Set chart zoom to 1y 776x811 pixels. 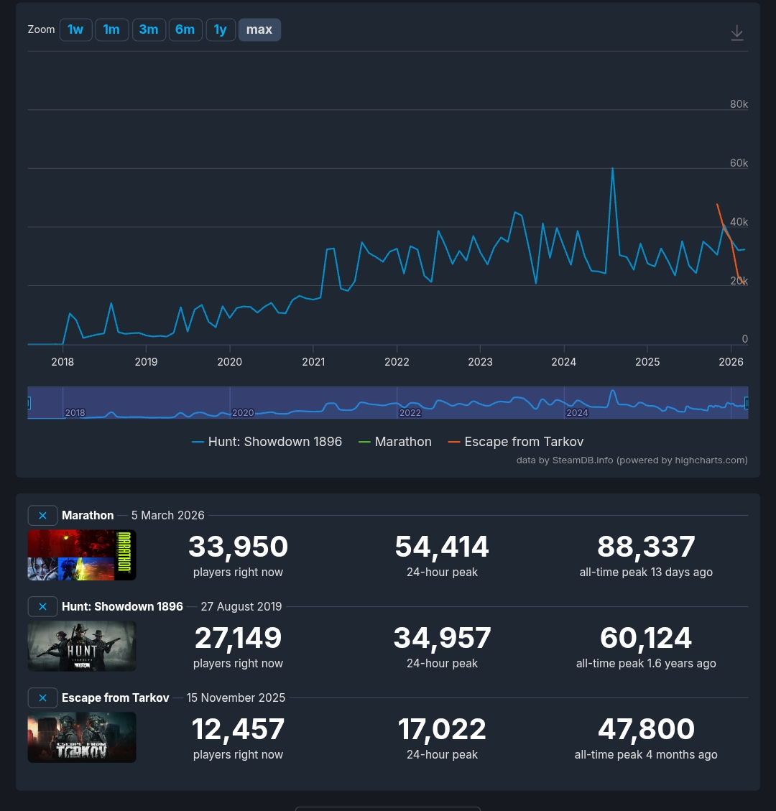[x=221, y=29]
